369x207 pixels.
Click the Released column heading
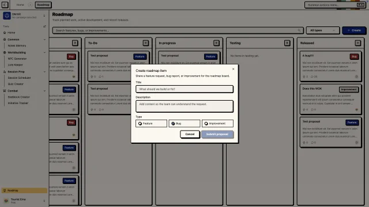click(307, 43)
